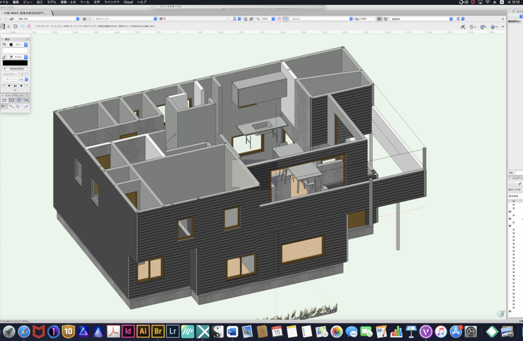Select the Snap to Grid icon

[4, 100]
